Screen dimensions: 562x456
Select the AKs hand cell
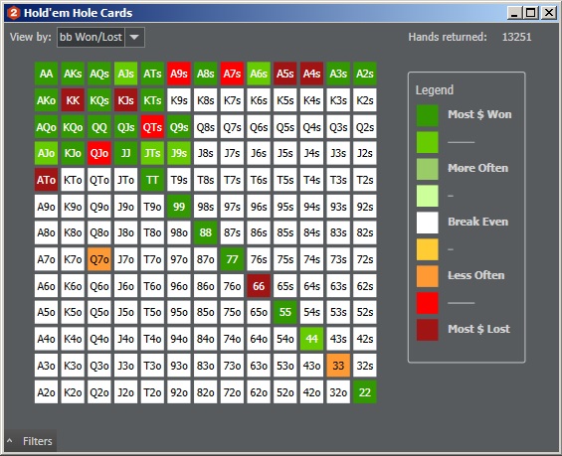point(73,74)
